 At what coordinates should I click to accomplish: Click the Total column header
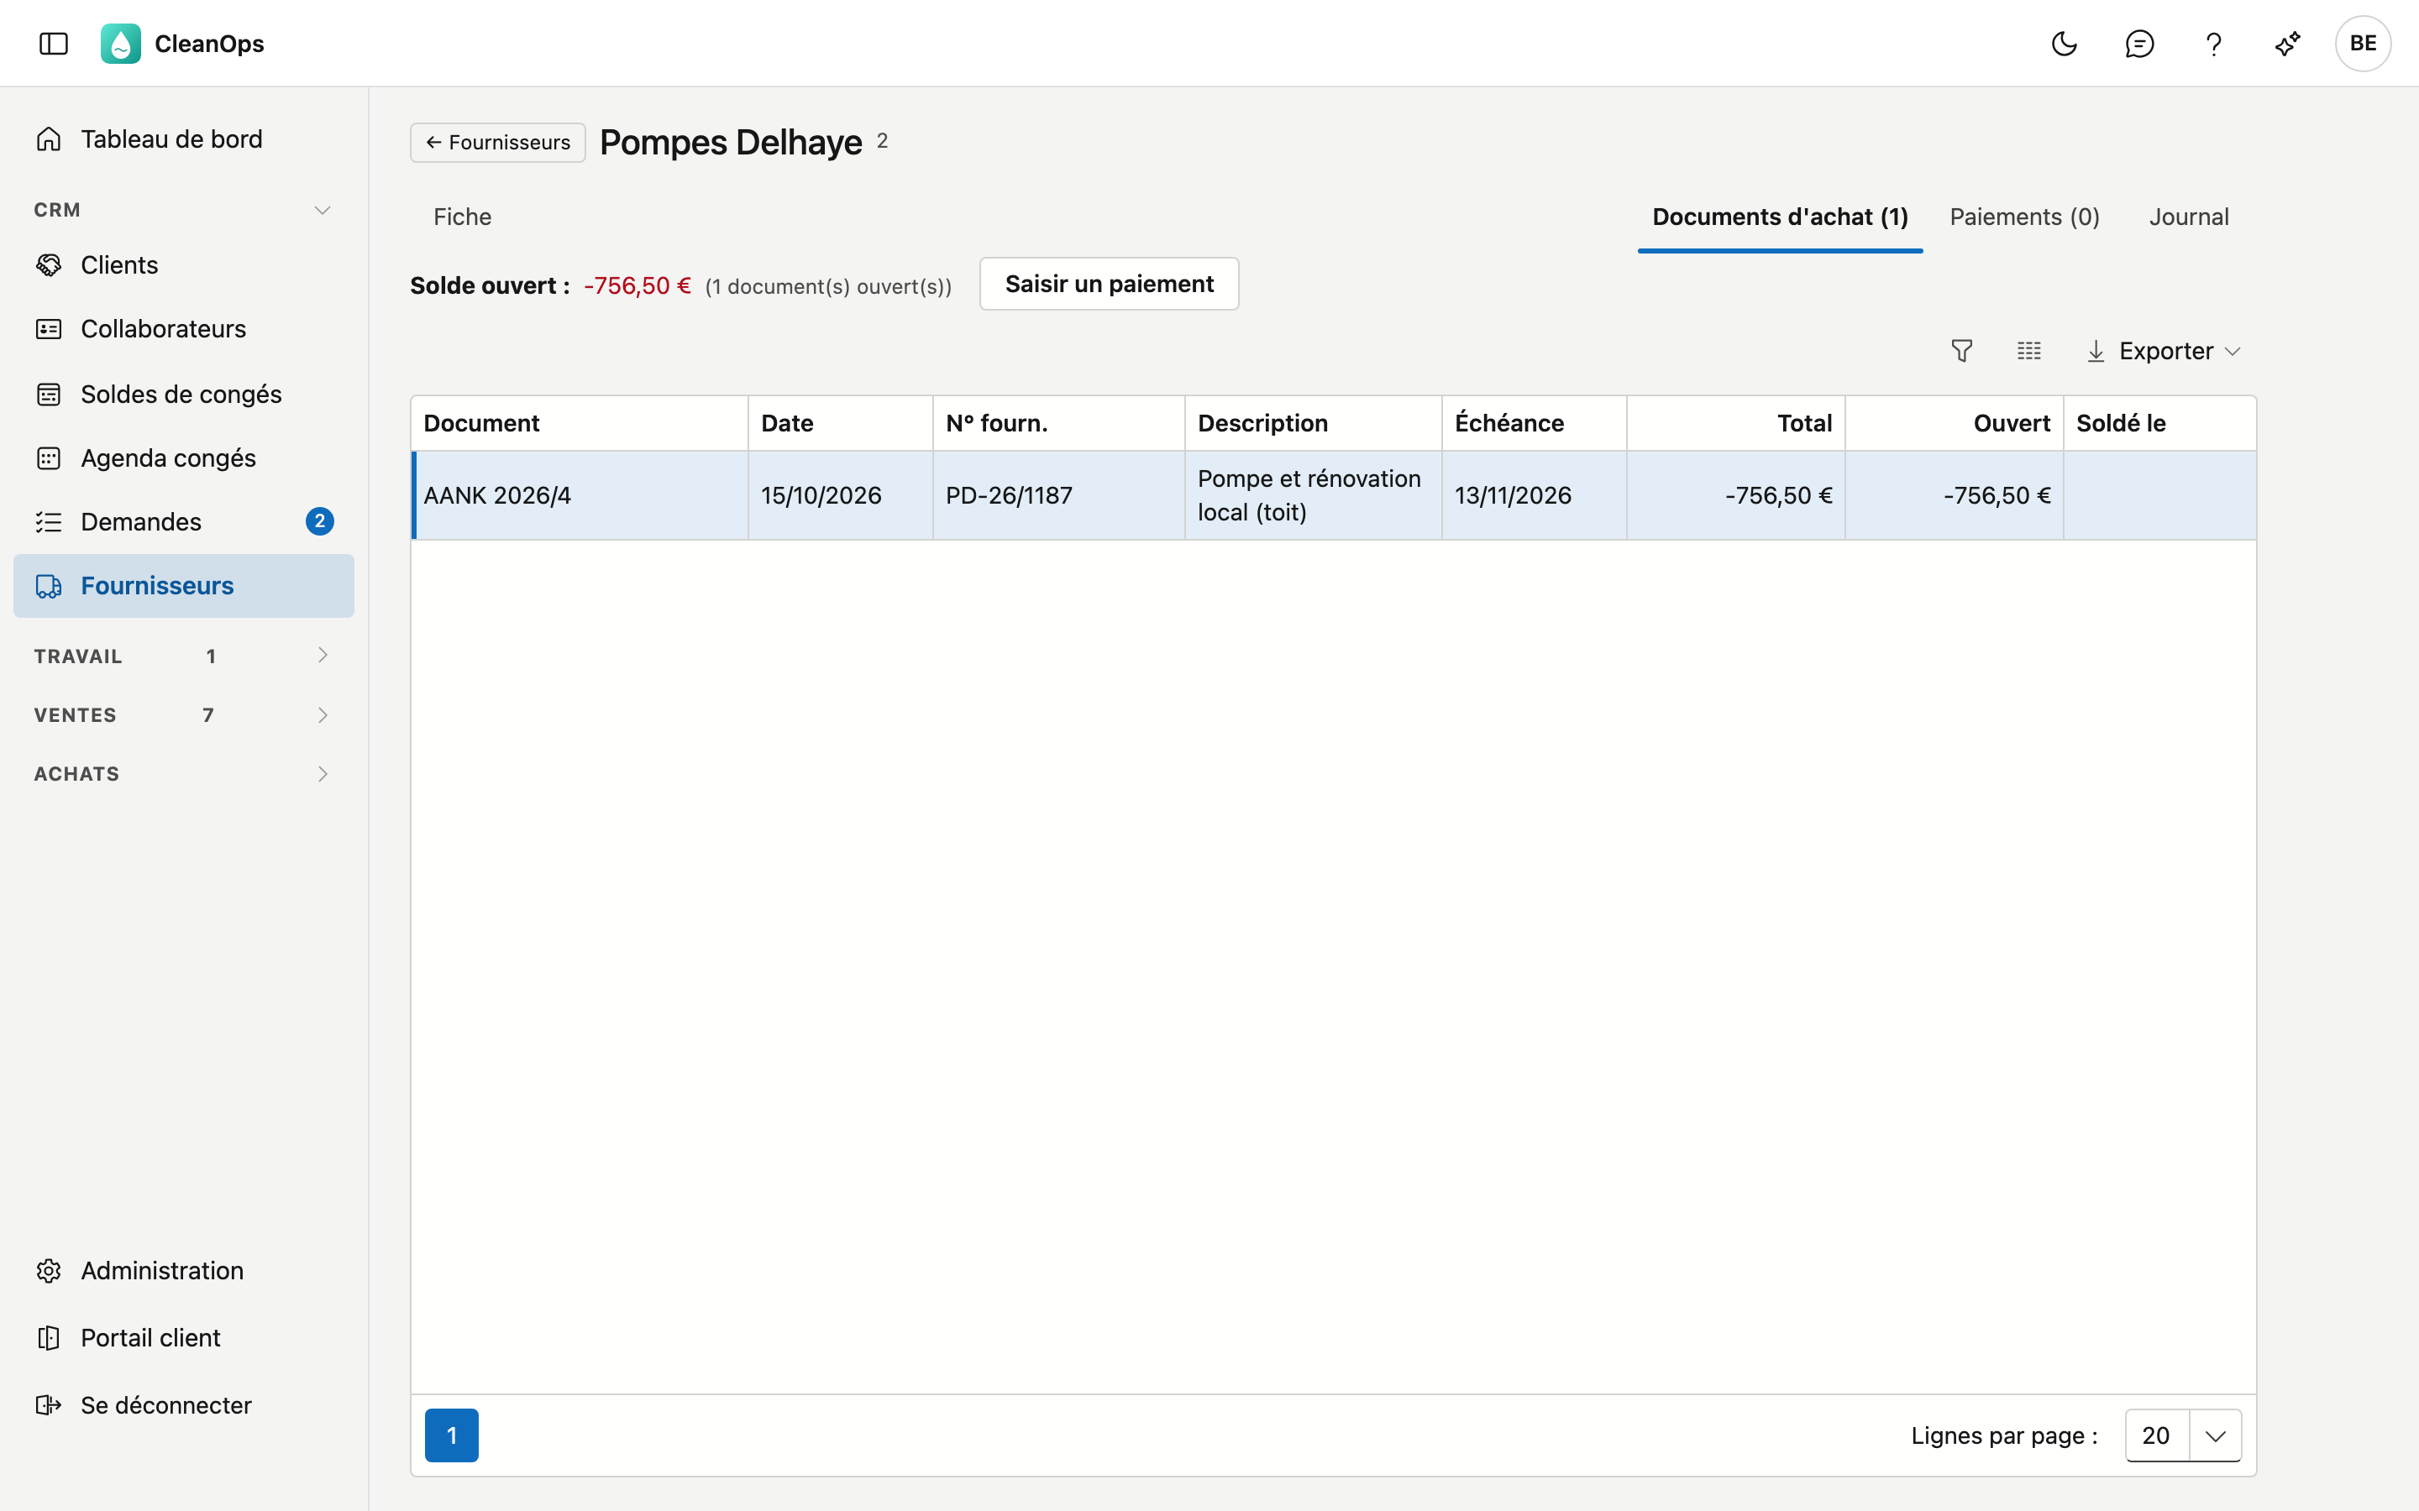point(1735,423)
